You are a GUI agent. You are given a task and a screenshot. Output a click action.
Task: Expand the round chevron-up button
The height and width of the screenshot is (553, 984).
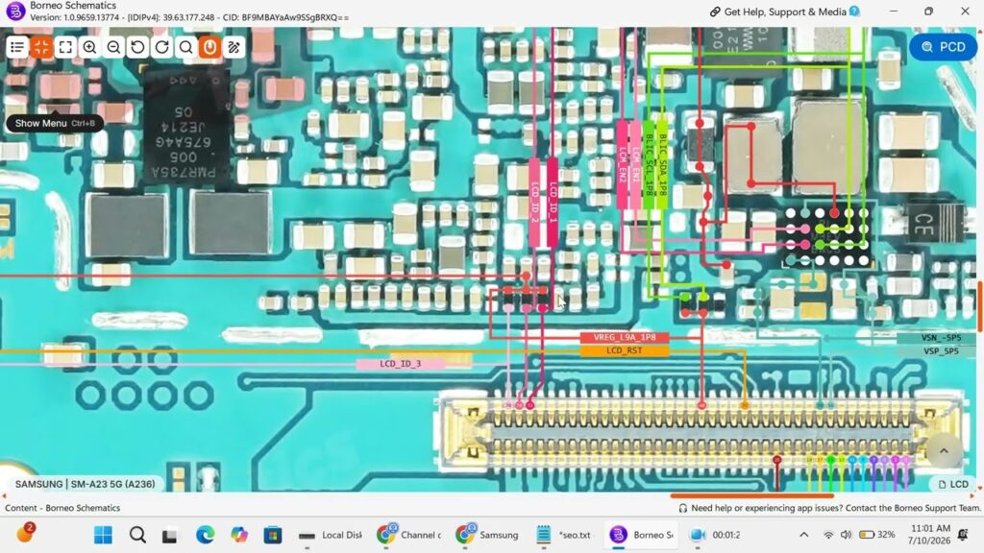click(944, 451)
